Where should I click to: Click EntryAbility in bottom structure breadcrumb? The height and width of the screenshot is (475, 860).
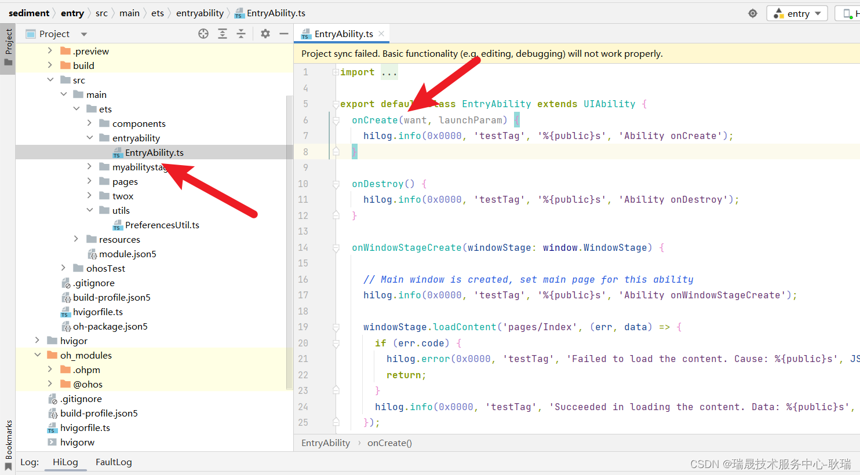click(326, 443)
